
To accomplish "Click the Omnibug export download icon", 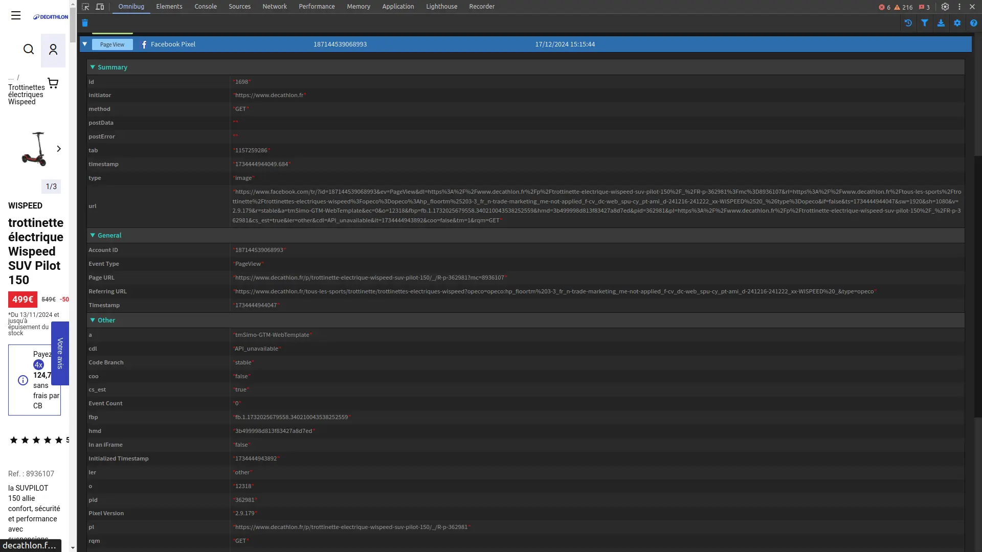I will click(x=941, y=23).
